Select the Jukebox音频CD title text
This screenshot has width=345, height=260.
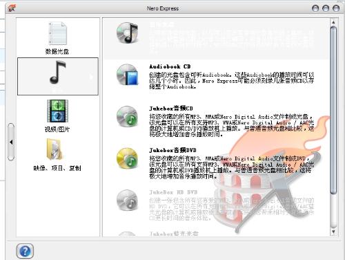171,109
